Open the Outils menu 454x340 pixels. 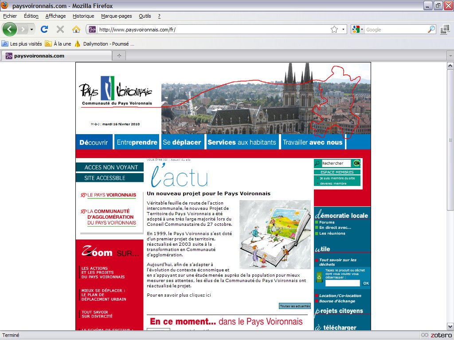pyautogui.click(x=145, y=16)
